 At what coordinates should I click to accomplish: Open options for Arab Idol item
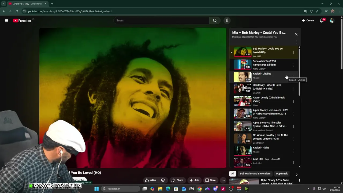293,162
